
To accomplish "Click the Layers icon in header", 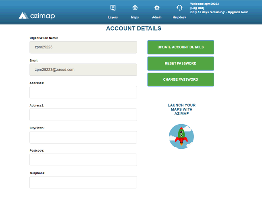I will pyautogui.click(x=113, y=8).
